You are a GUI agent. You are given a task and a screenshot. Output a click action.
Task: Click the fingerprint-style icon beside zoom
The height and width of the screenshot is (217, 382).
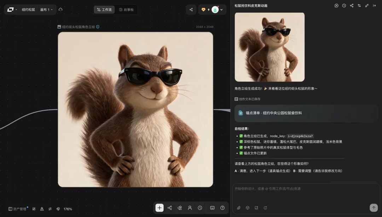point(58,209)
